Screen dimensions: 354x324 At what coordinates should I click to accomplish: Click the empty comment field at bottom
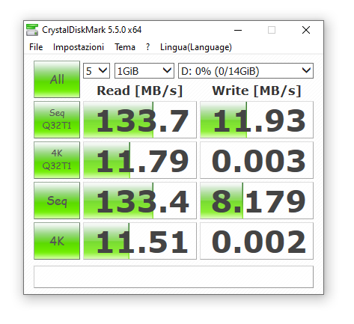coord(174,277)
